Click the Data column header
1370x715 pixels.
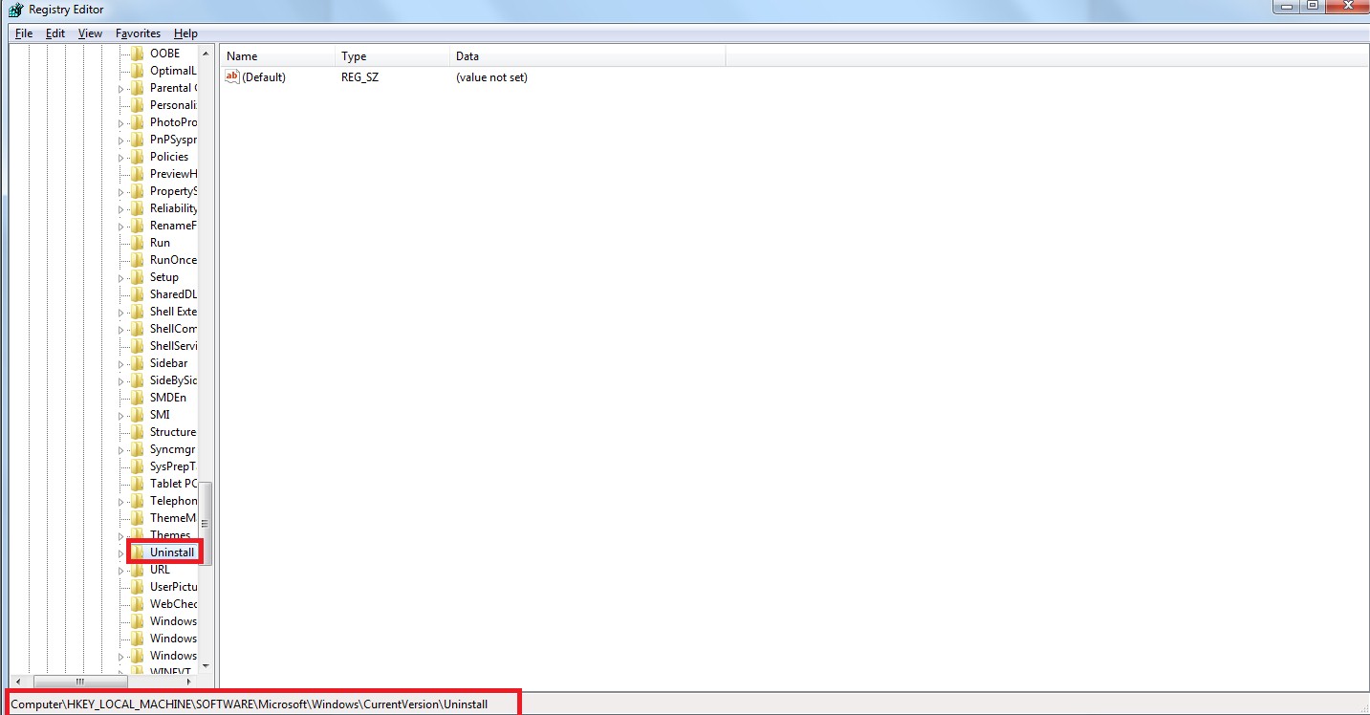(587, 56)
